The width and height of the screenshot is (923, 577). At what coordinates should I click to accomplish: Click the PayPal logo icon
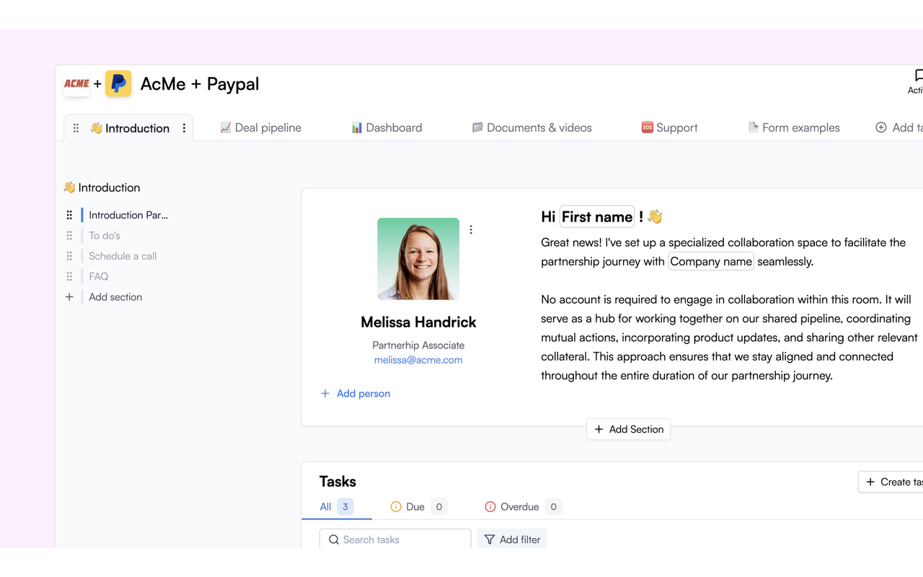point(118,84)
